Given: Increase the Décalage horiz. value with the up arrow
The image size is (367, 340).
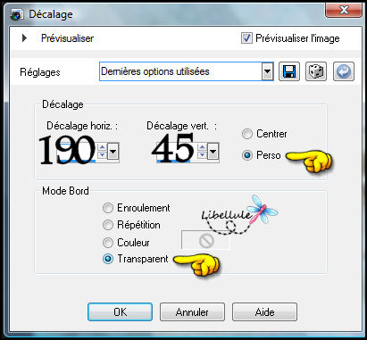Looking at the screenshot, I should coord(102,147).
